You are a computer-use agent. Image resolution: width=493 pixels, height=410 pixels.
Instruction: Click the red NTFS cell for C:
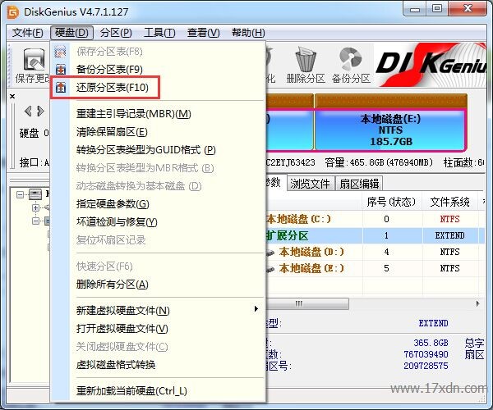click(449, 219)
